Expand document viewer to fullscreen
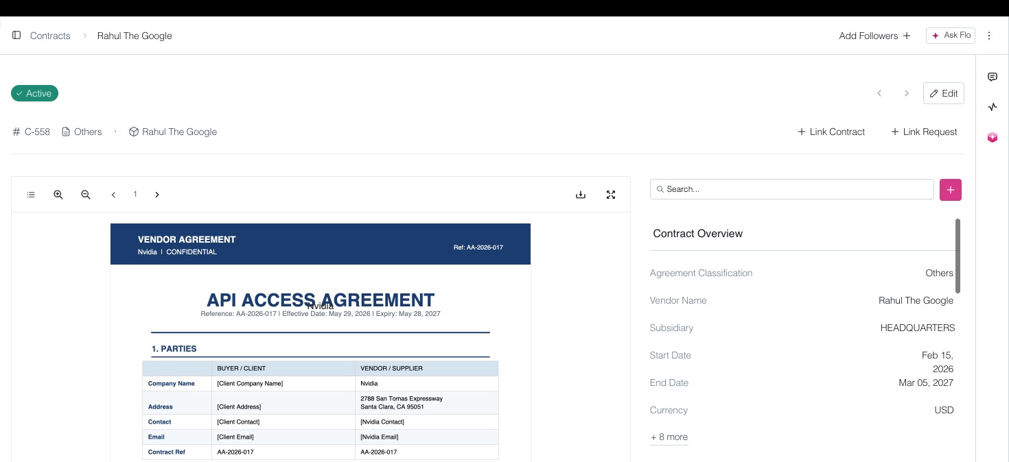Image resolution: width=1009 pixels, height=462 pixels. click(x=611, y=195)
